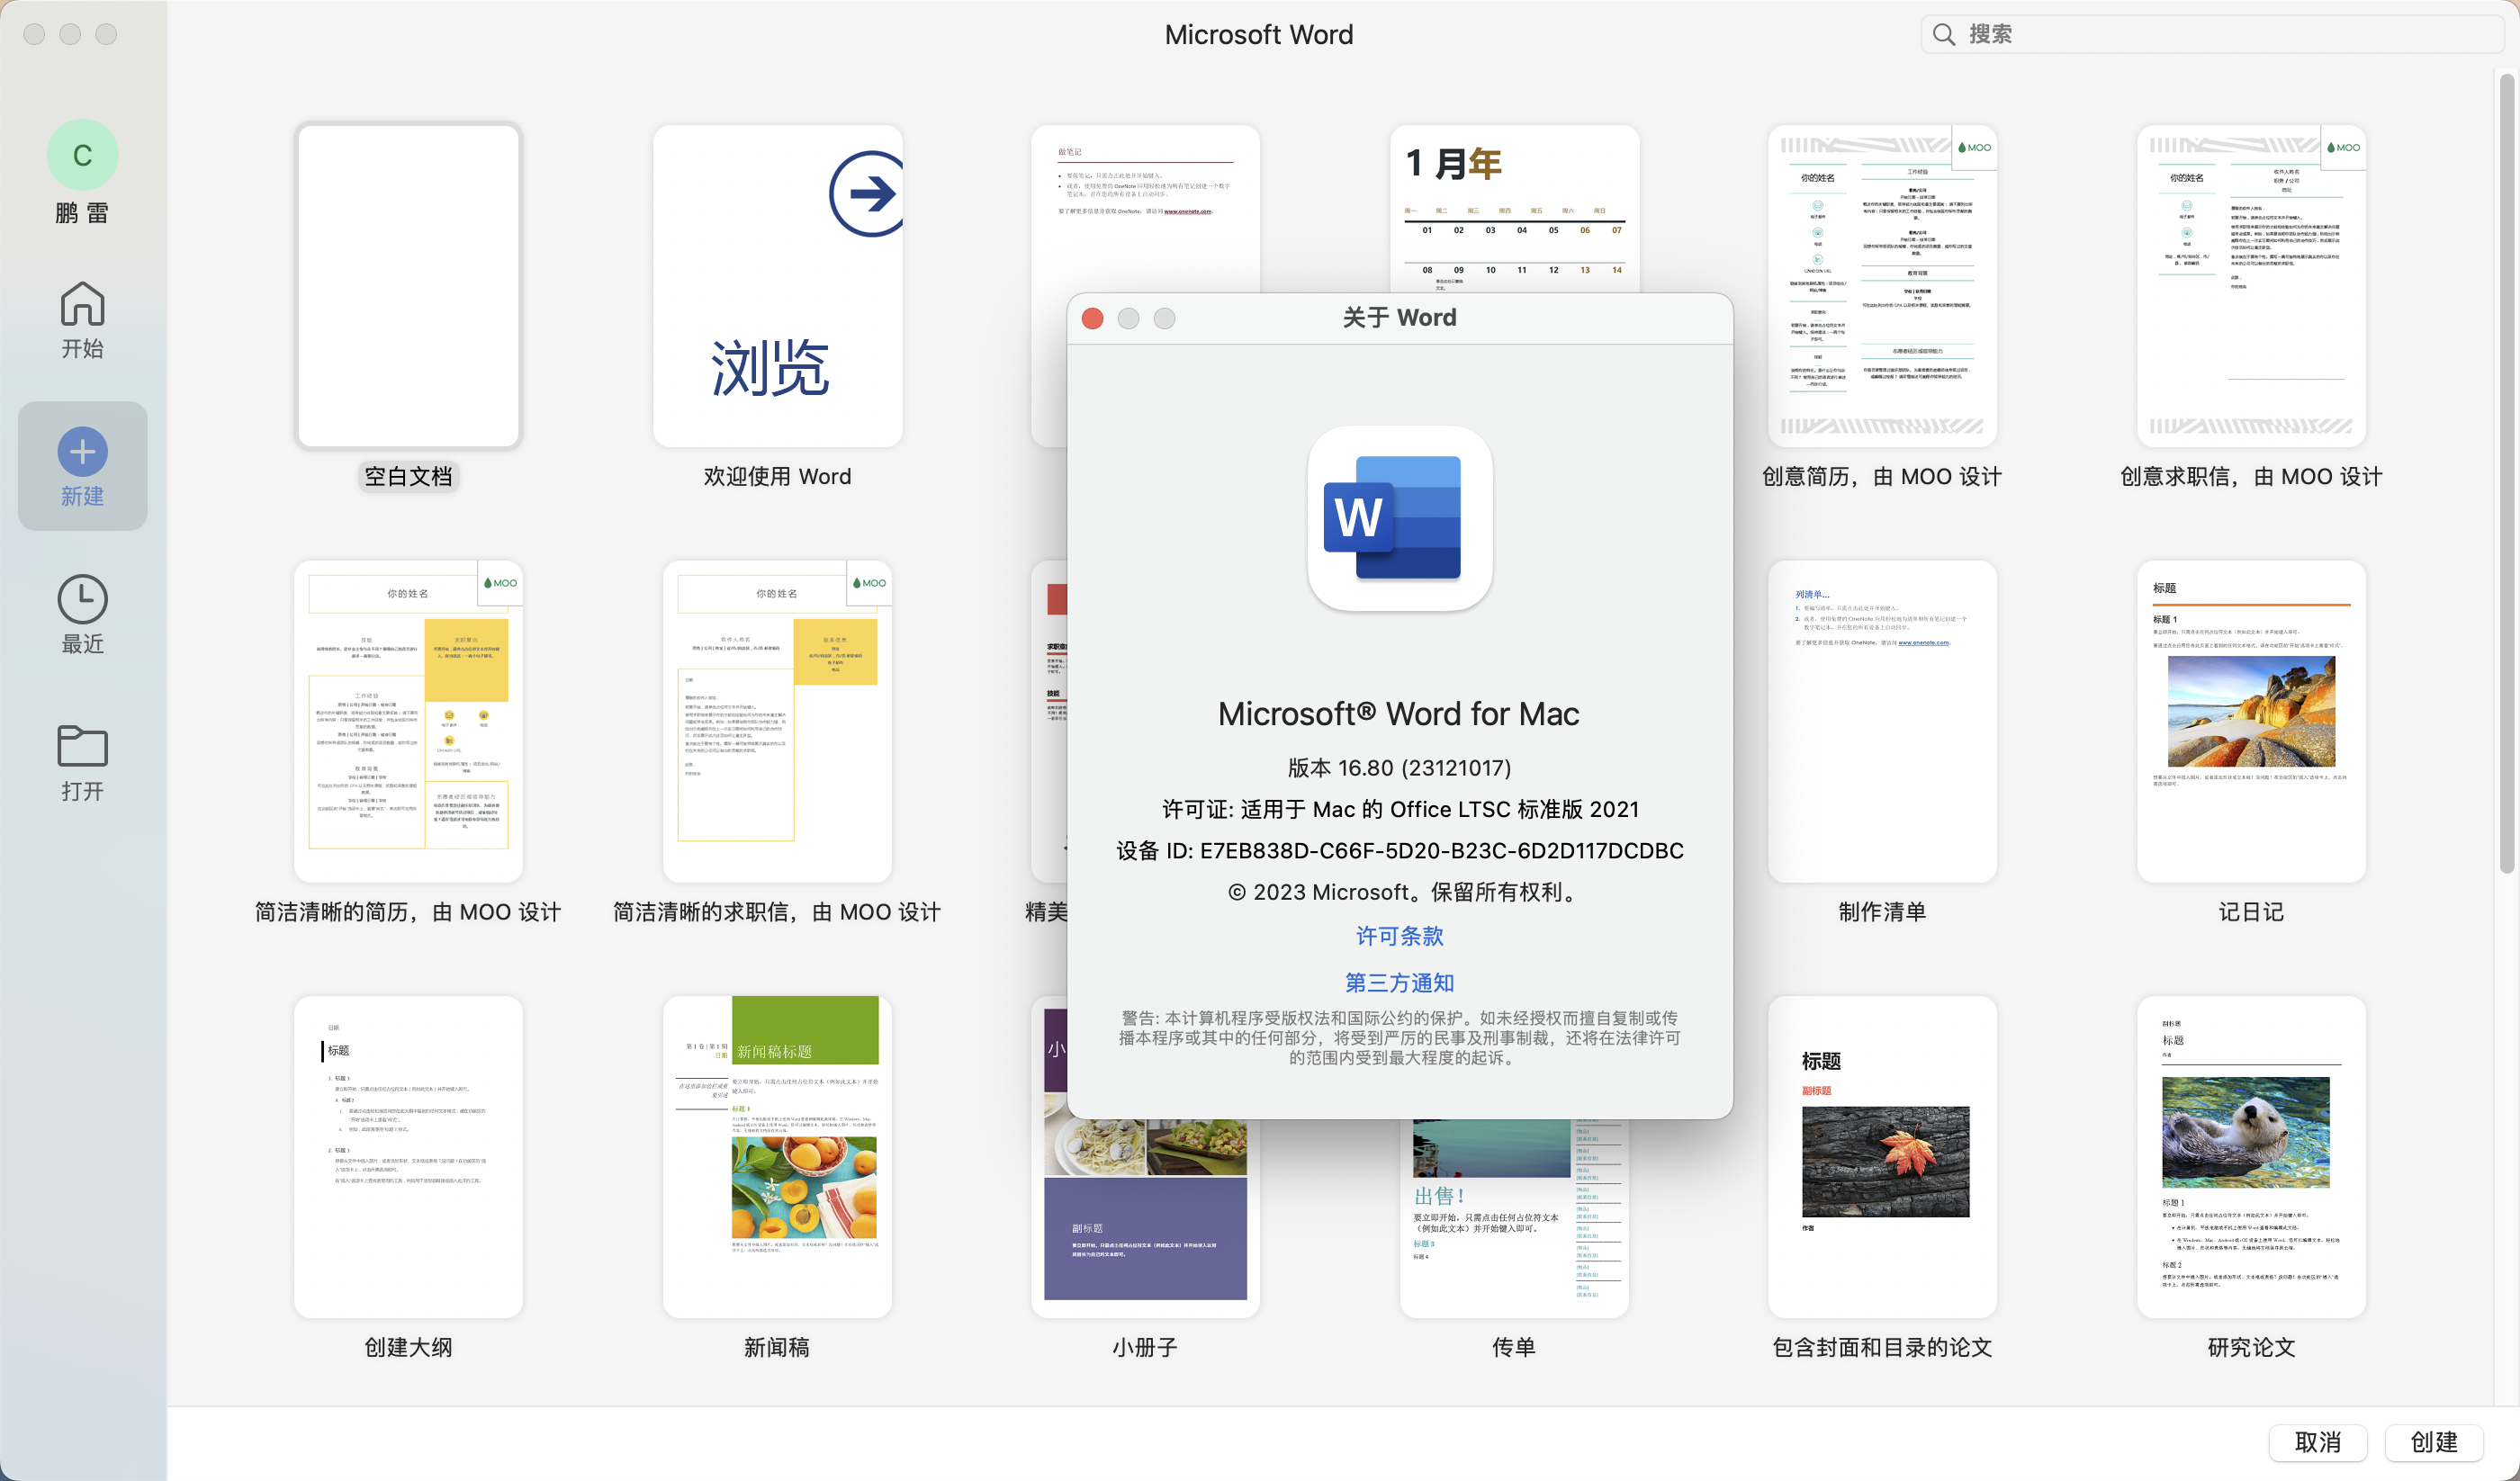This screenshot has width=2520, height=1481.
Task: Select the 欢迎使用 Word template
Action: pyautogui.click(x=777, y=285)
